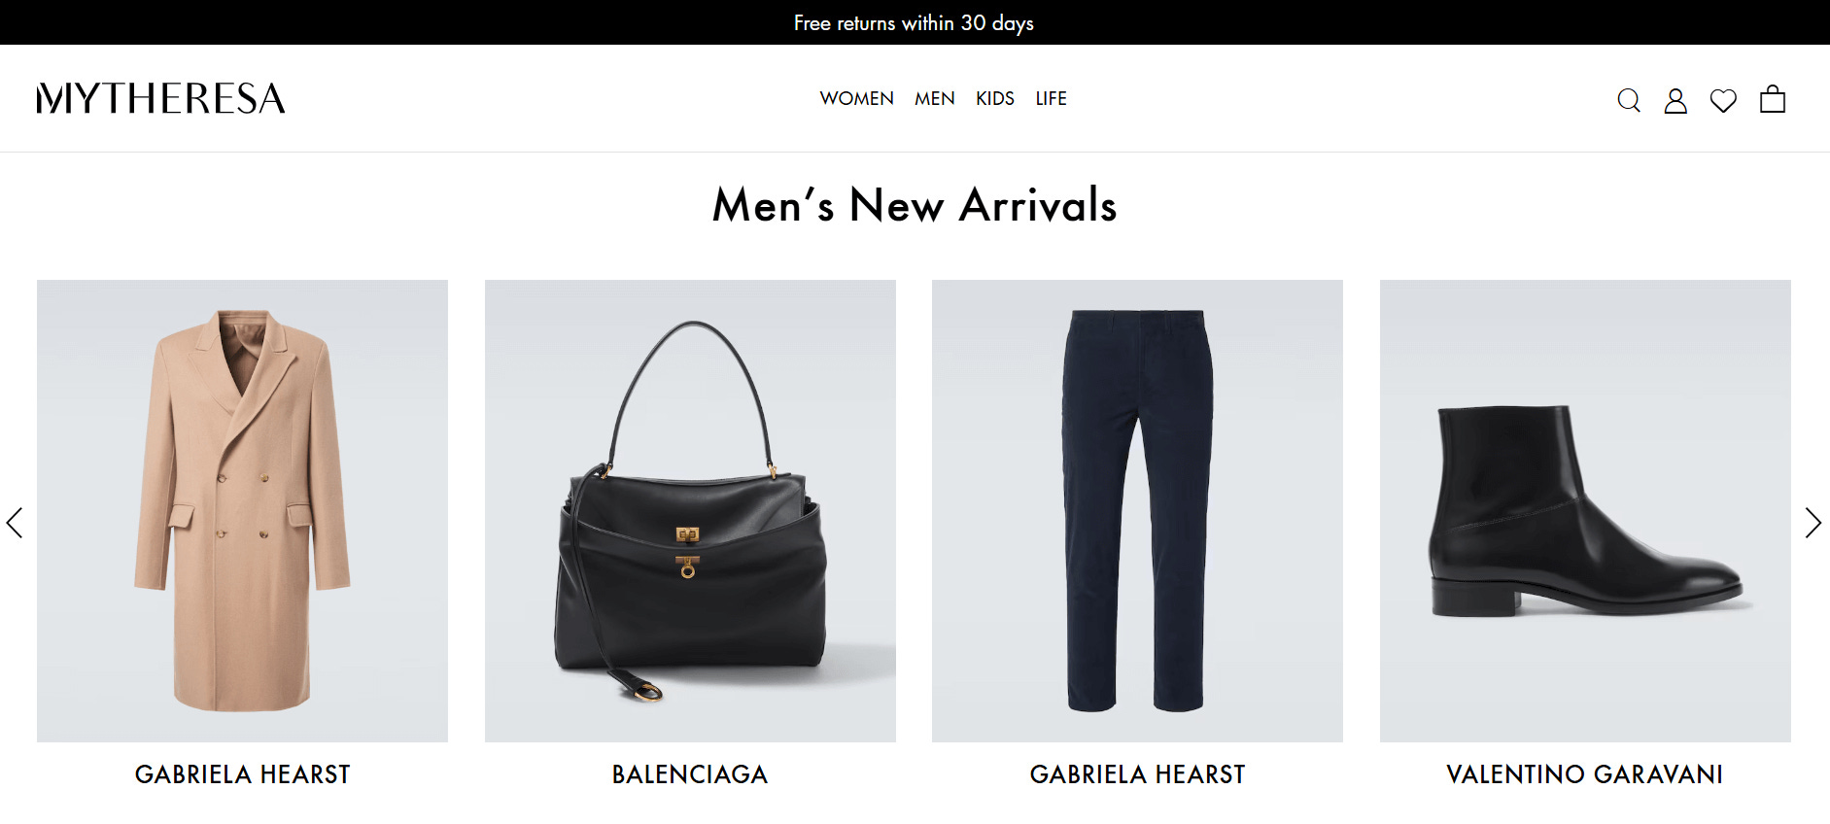Open the KIDS menu

tap(995, 98)
